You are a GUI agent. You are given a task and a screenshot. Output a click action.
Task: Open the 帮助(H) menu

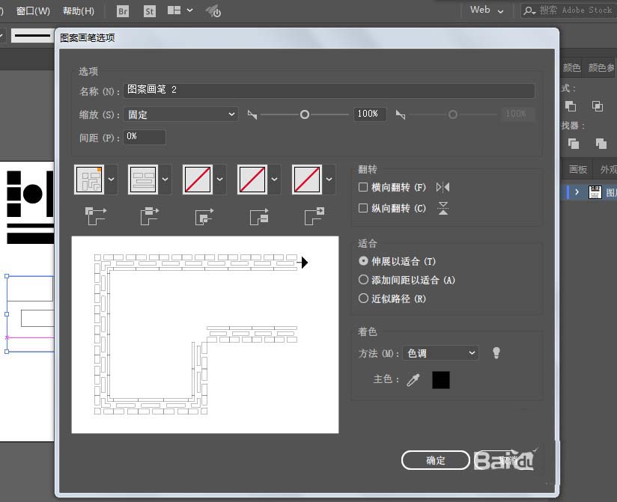click(x=79, y=11)
